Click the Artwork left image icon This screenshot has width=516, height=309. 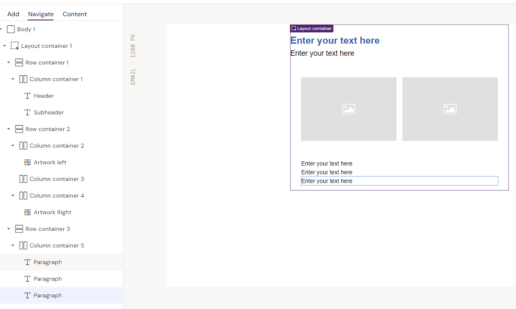(27, 162)
